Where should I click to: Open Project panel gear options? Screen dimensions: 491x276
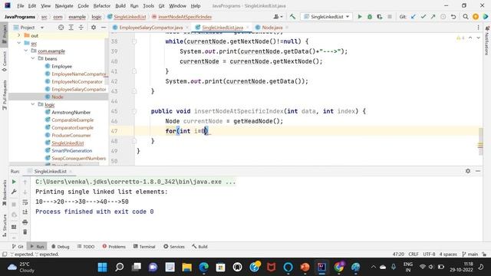94,28
